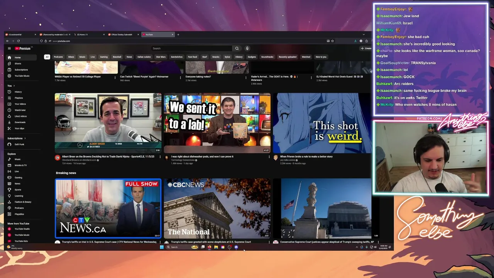Viewport: 494px width, 278px height.
Task: Open Playlists in the sidebar
Action: pyautogui.click(x=19, y=98)
